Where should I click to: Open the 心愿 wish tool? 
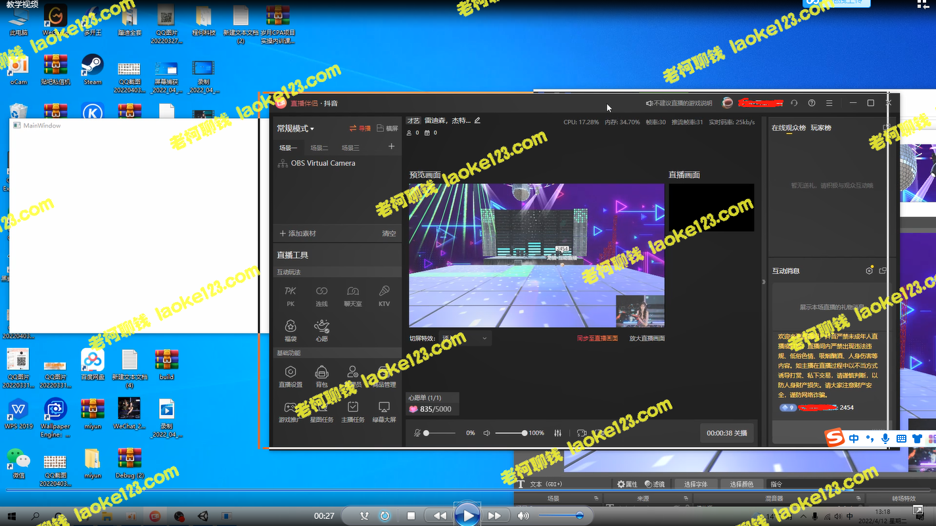321,330
